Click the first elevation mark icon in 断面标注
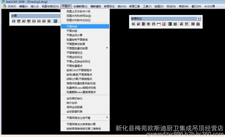Viewport: 225px width, 137px height. 134,24
